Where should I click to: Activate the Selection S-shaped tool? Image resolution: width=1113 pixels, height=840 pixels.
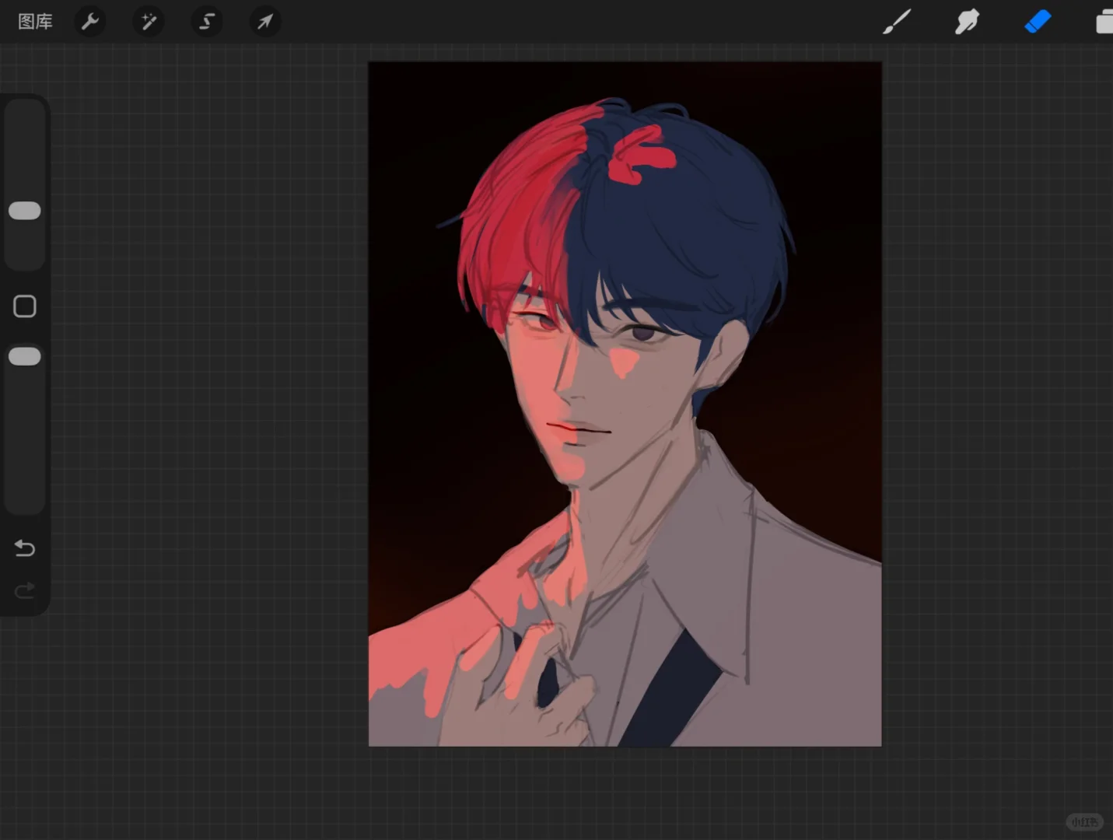pyautogui.click(x=207, y=22)
